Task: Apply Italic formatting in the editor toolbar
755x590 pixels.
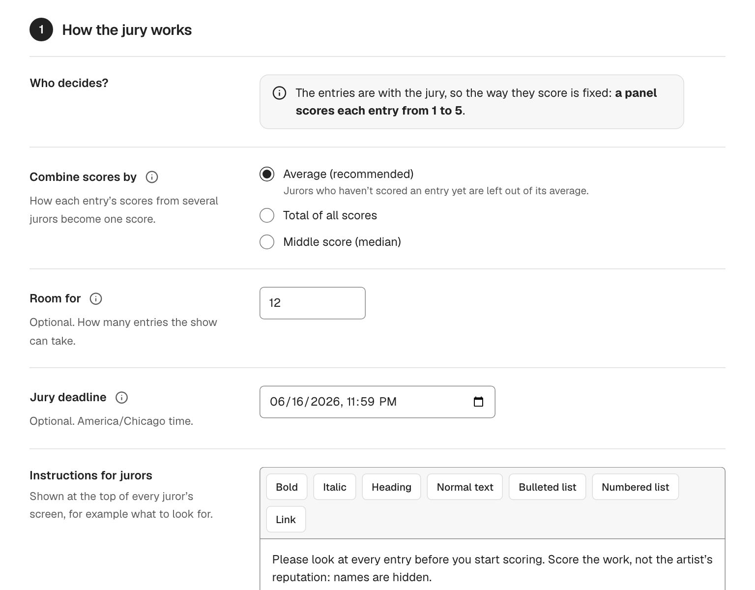Action: tap(335, 487)
